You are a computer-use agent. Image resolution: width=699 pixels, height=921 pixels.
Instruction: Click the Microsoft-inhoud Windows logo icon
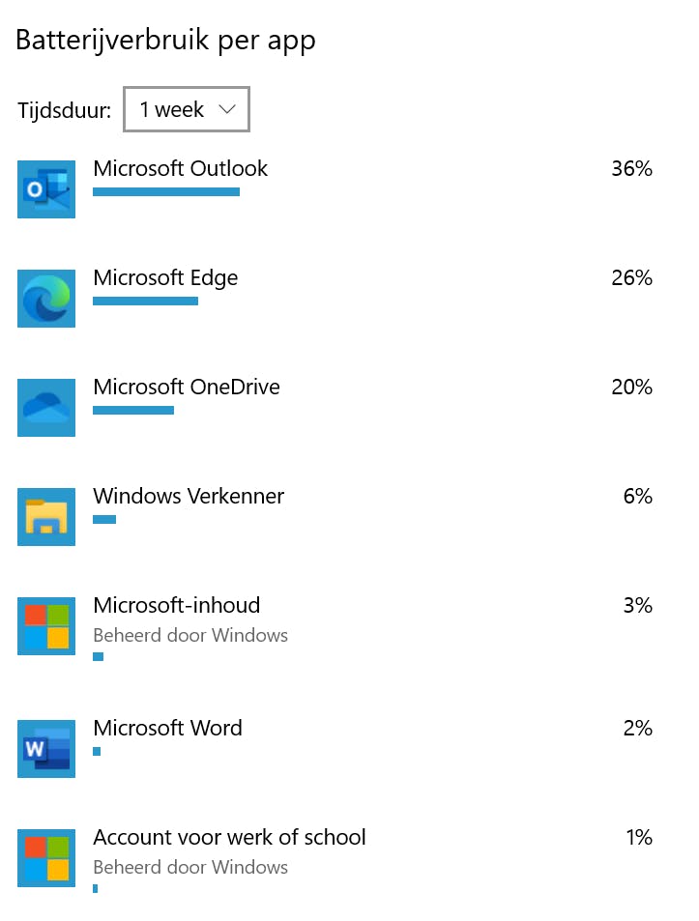tap(45, 625)
